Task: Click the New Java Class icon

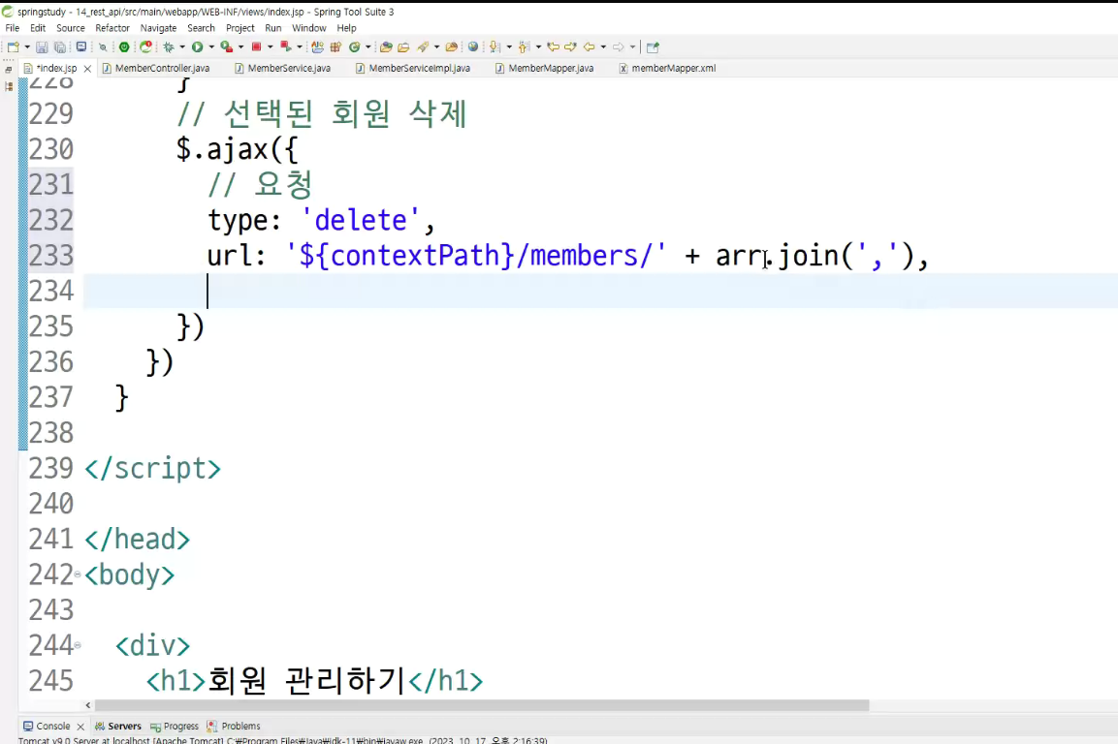Action: (x=354, y=47)
